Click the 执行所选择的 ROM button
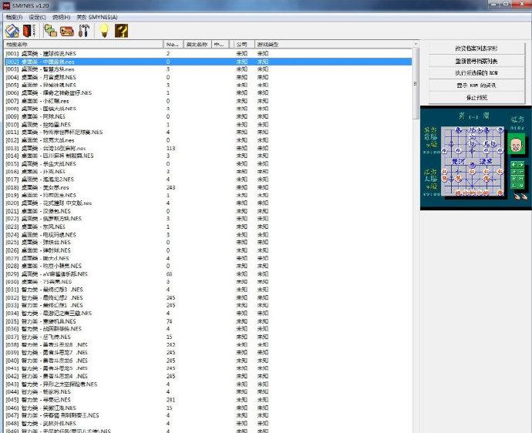532x433 pixels. coord(476,73)
